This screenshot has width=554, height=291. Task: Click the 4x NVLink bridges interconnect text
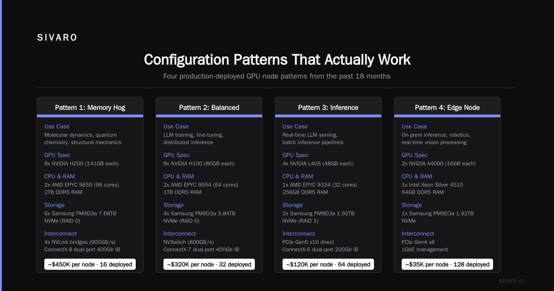[x=80, y=242]
